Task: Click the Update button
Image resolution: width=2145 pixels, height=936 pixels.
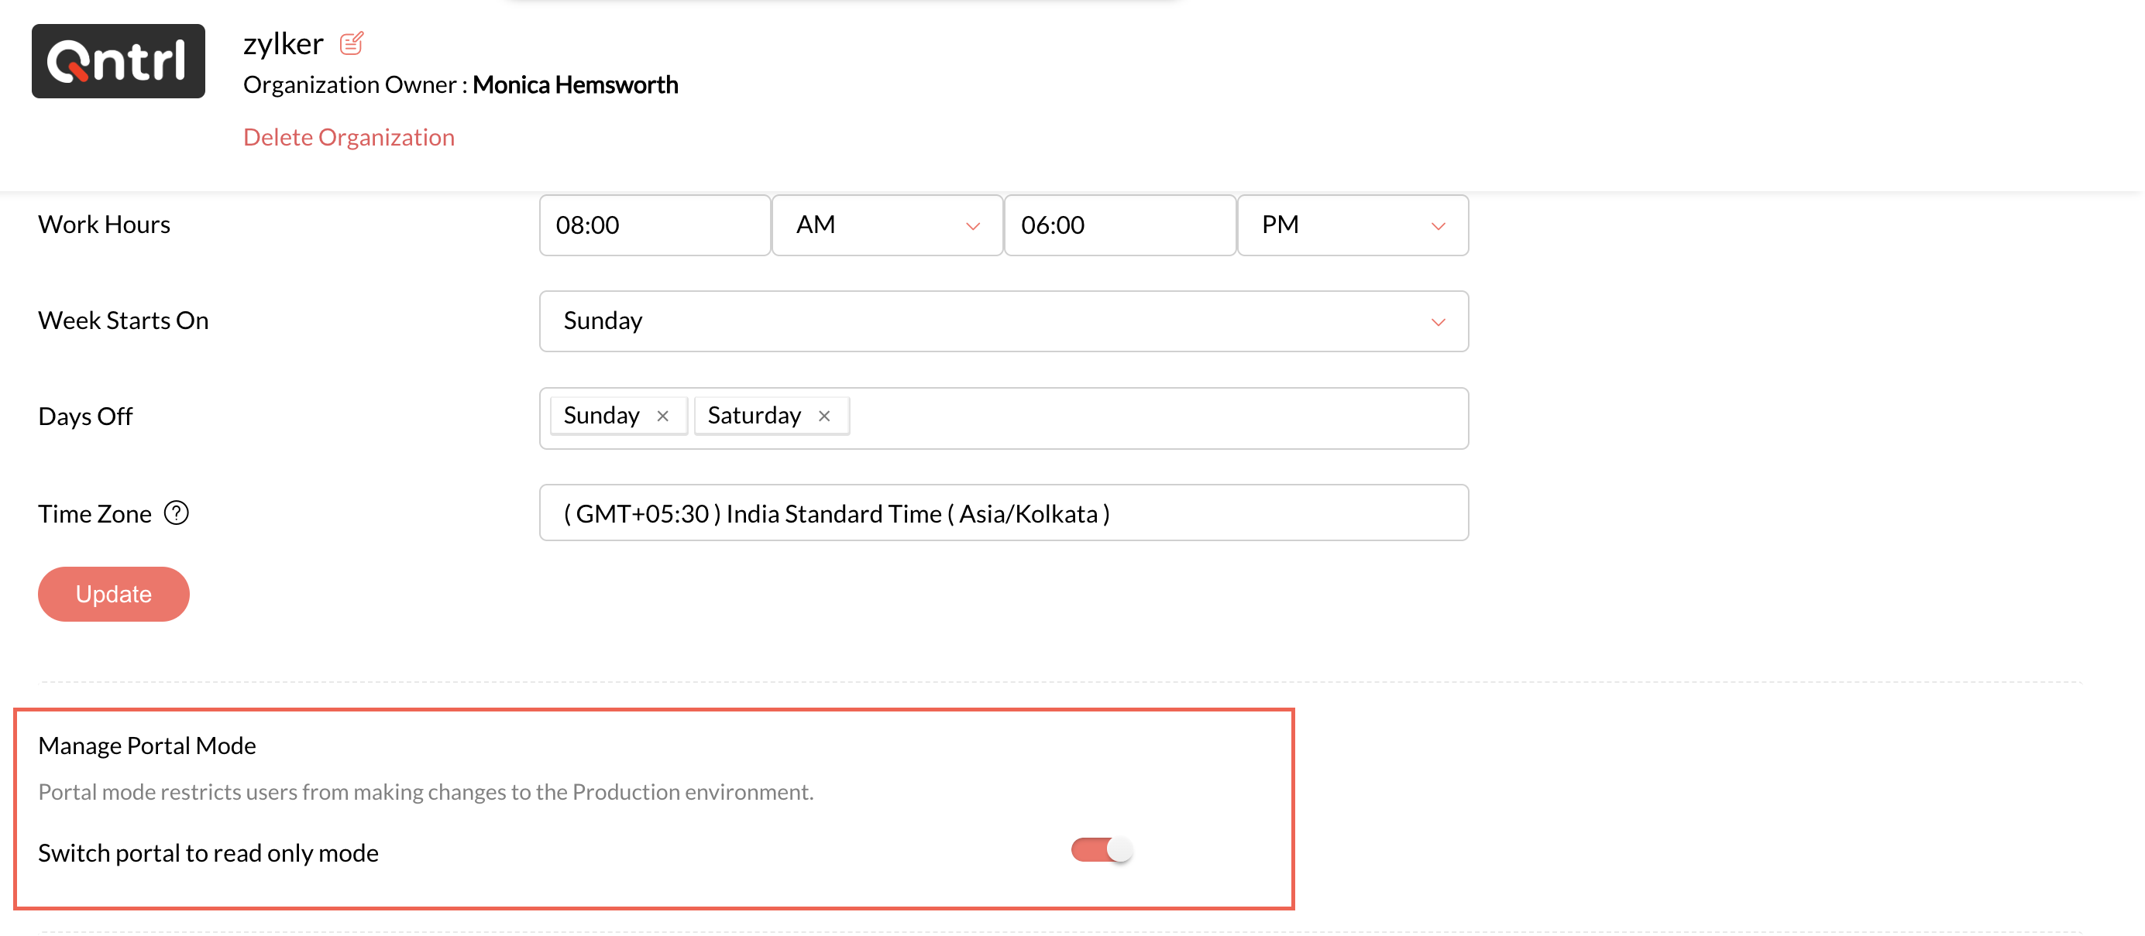Action: [x=113, y=594]
